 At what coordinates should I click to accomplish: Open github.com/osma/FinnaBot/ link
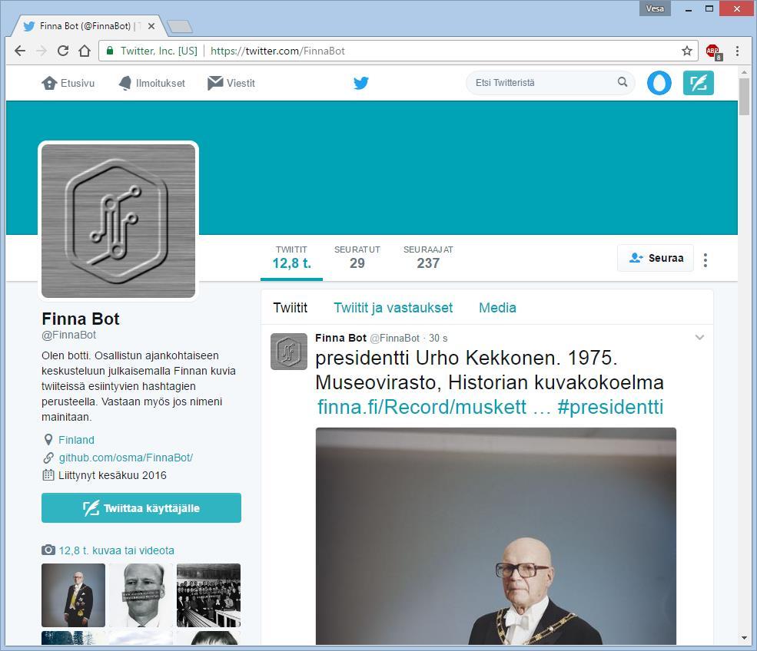click(x=125, y=458)
